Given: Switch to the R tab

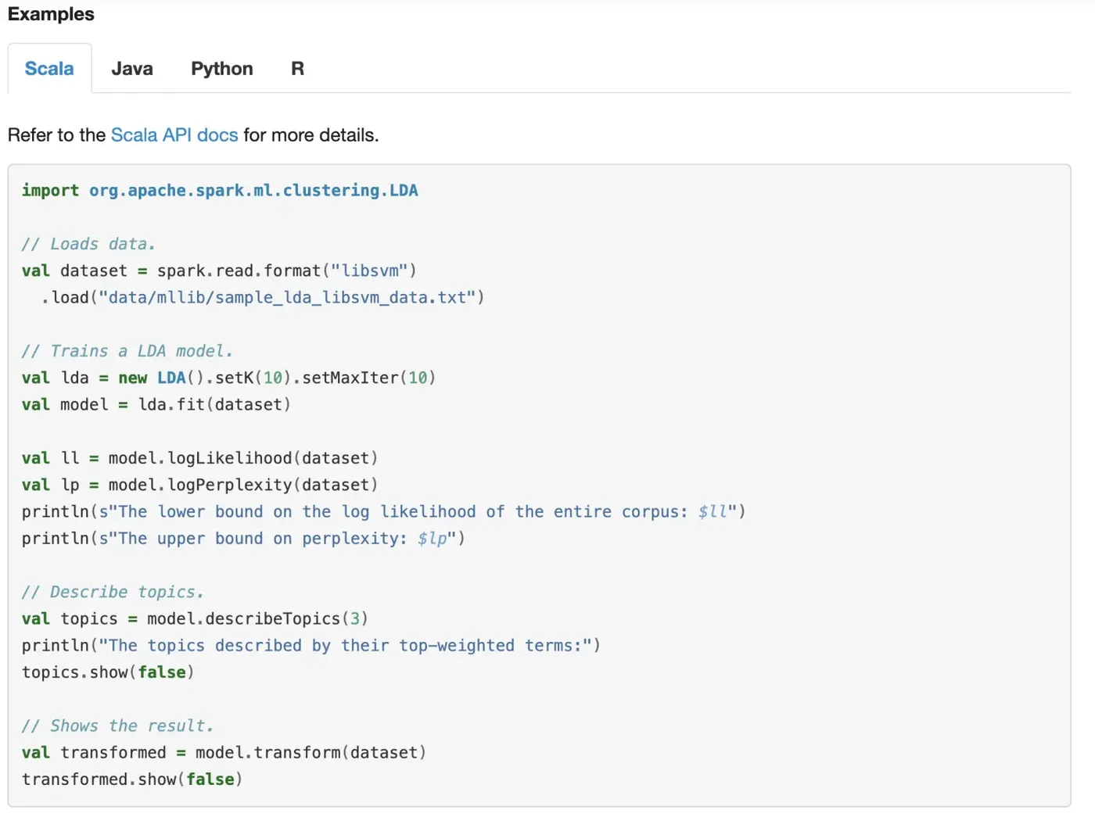Looking at the screenshot, I should point(297,69).
